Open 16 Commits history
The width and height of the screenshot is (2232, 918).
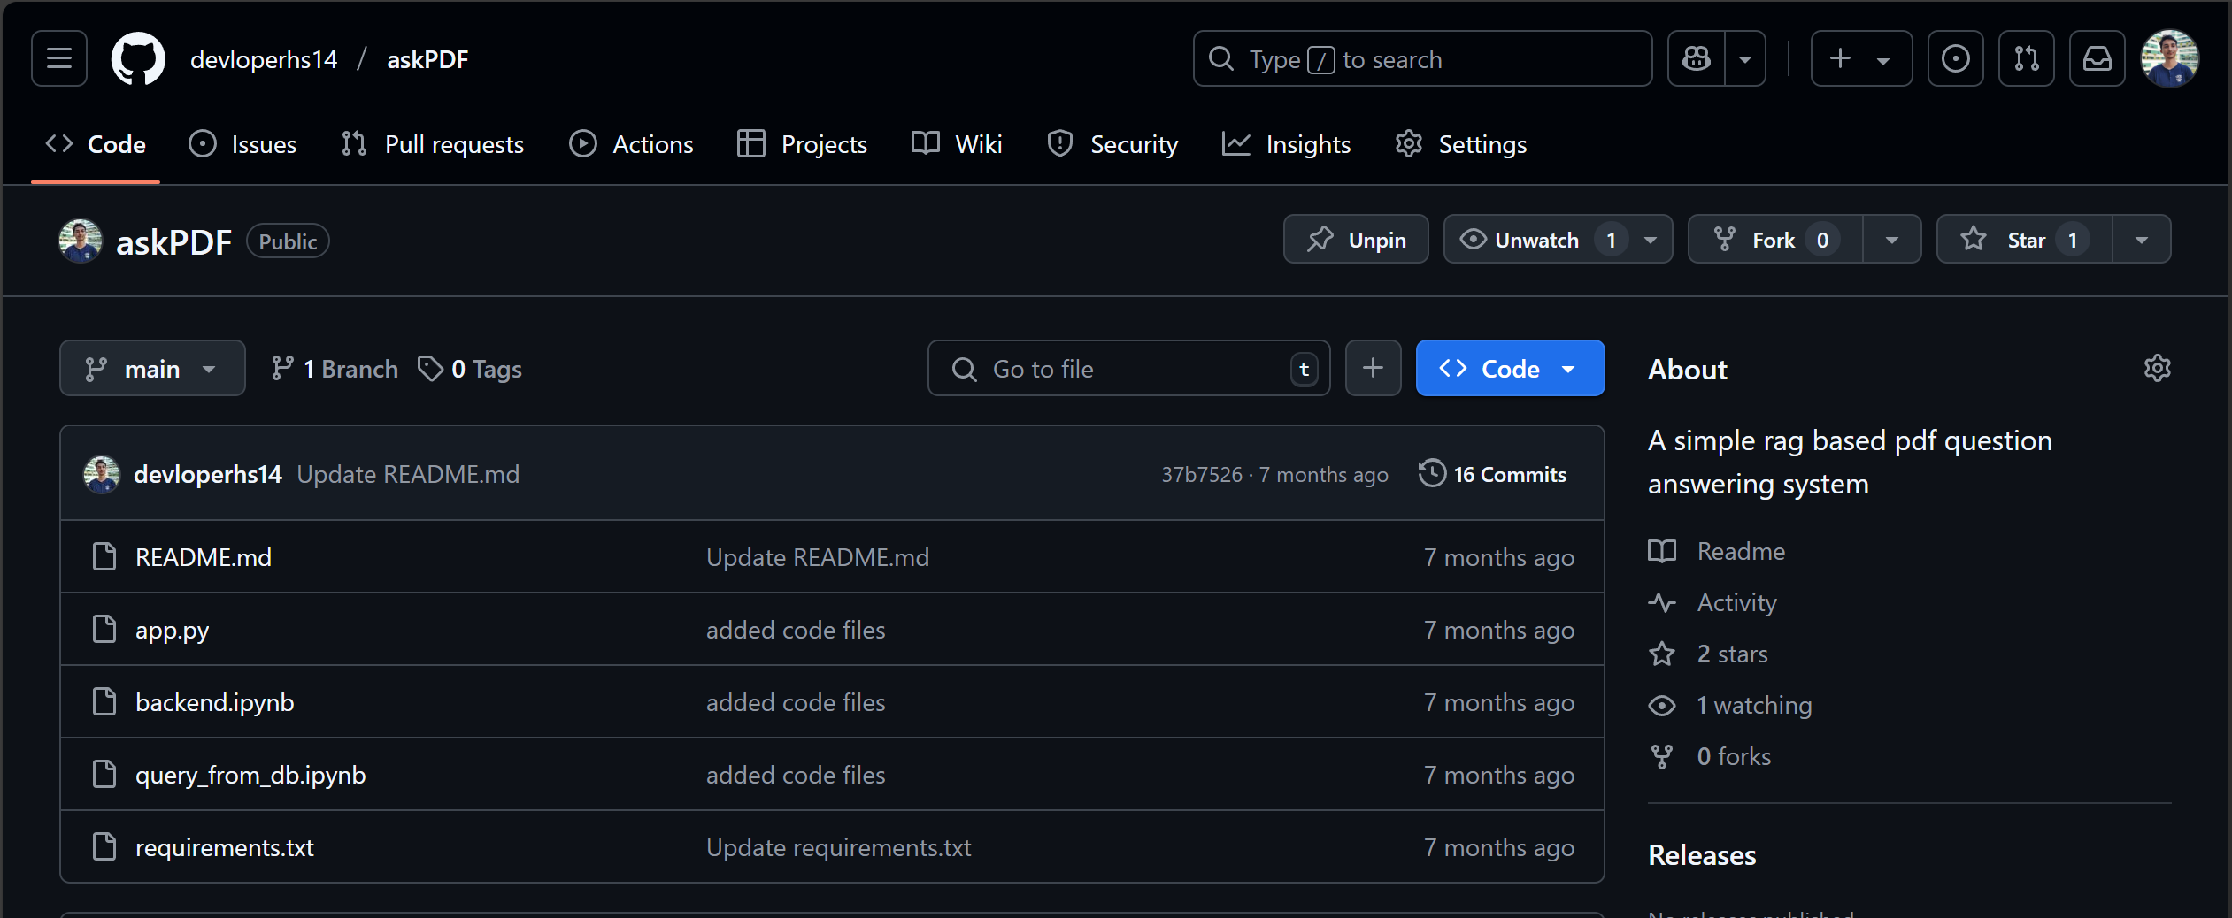pos(1493,474)
